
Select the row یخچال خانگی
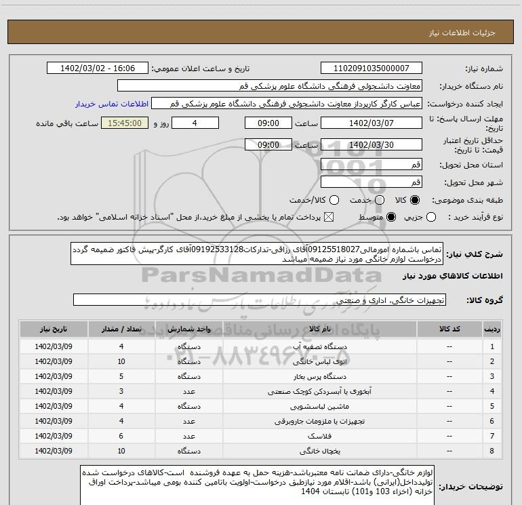click(x=260, y=451)
